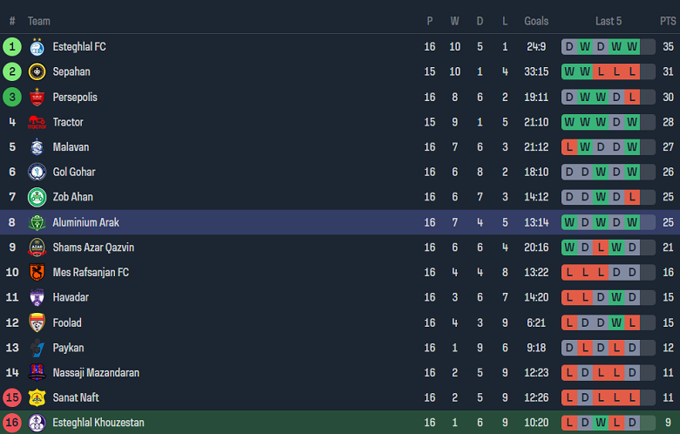The width and height of the screenshot is (680, 434).
Task: Click the Last 5 column header
Action: tap(609, 21)
